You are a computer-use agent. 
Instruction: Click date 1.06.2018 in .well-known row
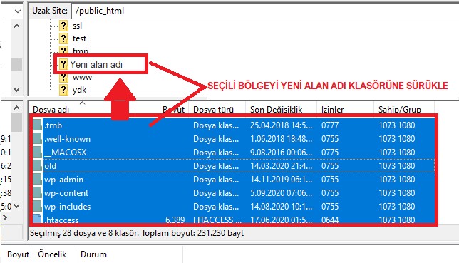coord(281,139)
